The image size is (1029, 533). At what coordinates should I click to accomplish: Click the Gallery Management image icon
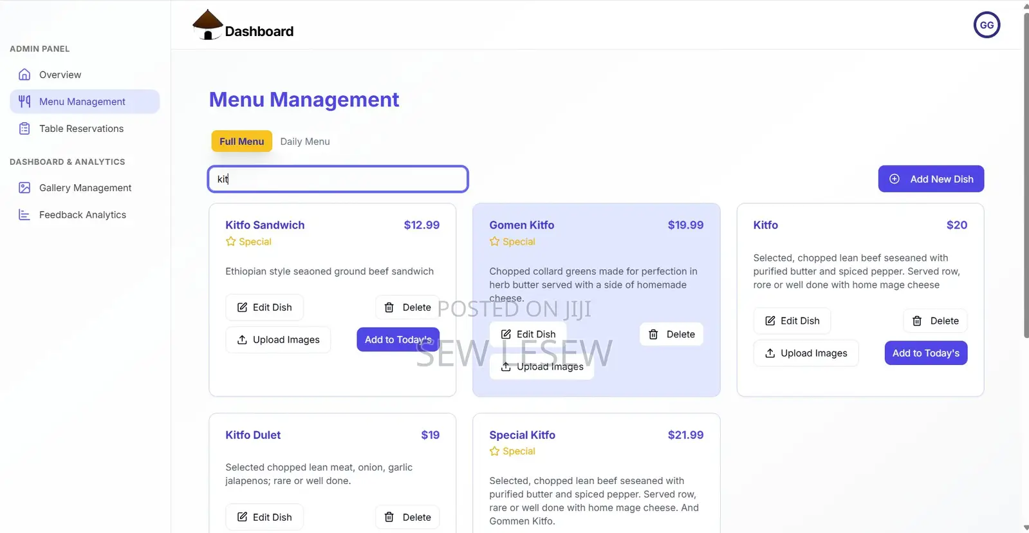pos(24,188)
